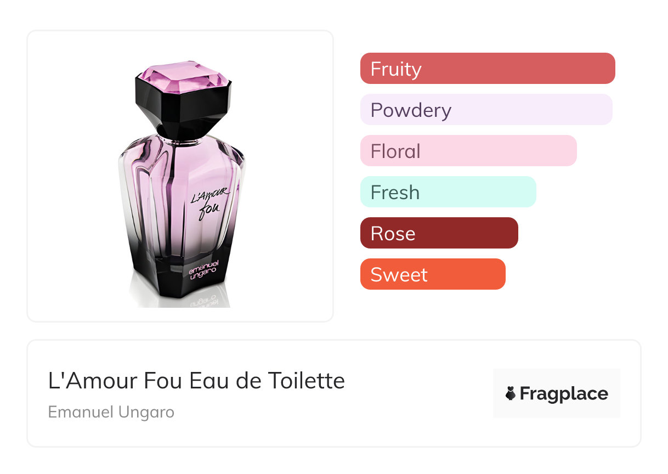This screenshot has width=668, height=474.
Task: Open the L'Amour Fou Eau de Toilette title
Action: point(196,381)
